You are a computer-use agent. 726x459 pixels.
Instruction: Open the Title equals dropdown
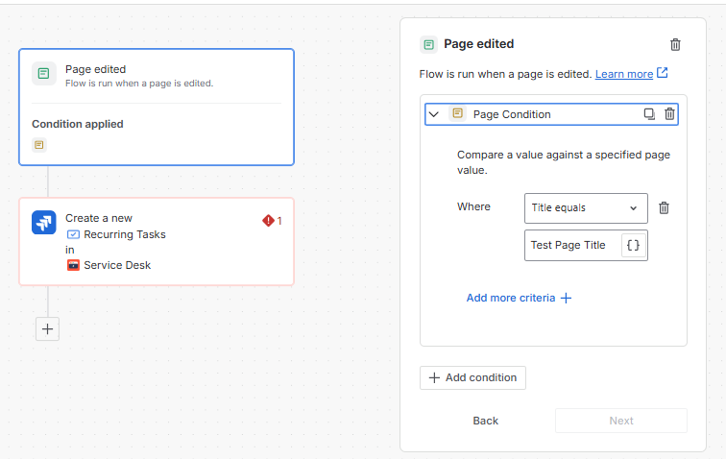click(x=586, y=208)
